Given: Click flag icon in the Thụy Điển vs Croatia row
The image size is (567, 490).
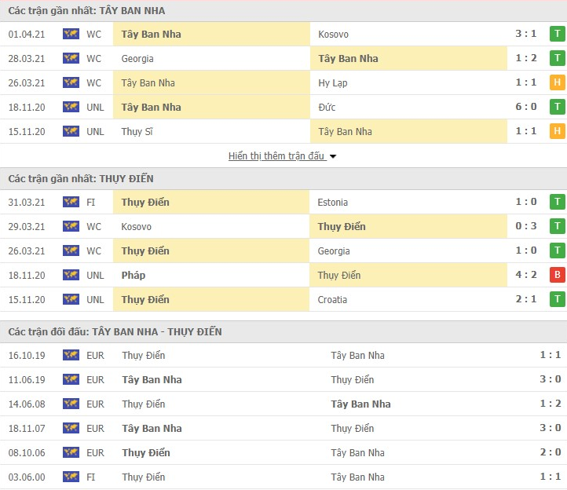Looking at the screenshot, I should [71, 300].
